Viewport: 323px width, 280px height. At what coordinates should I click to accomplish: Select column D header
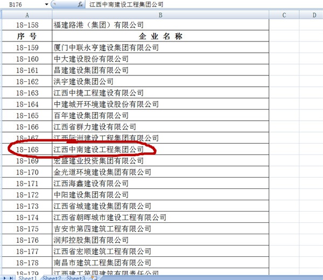pyautogui.click(x=311, y=15)
